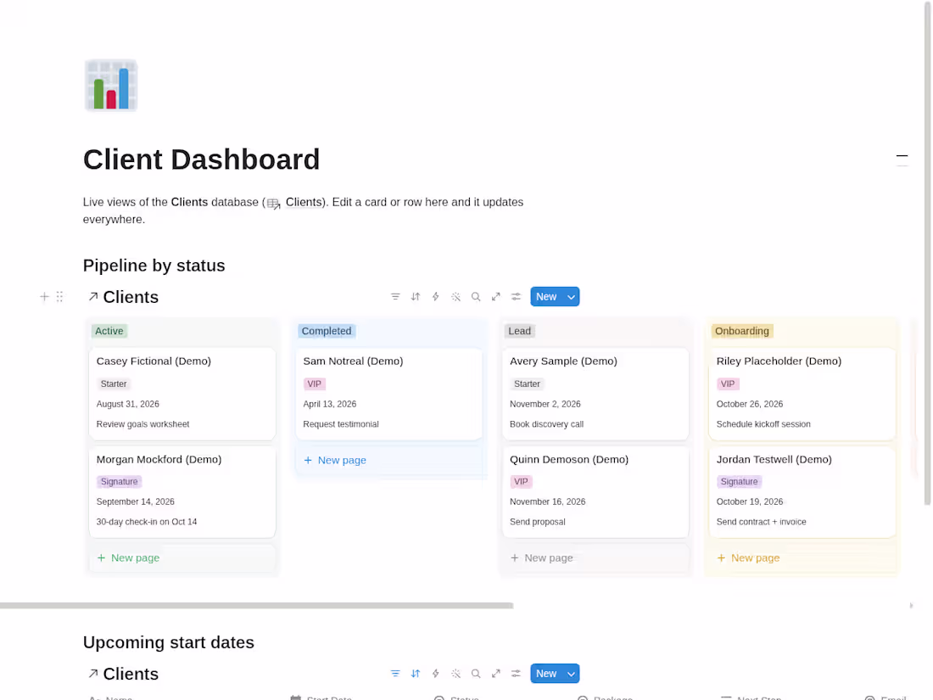Viewport: 933px width, 700px height.
Task: Click Signature tag on Jordan Testwell card
Action: tap(739, 482)
